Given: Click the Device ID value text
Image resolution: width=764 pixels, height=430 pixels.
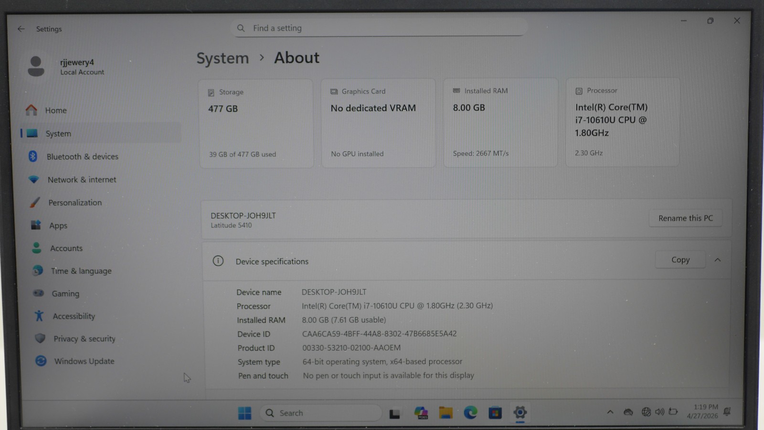Looking at the screenshot, I should tap(379, 333).
